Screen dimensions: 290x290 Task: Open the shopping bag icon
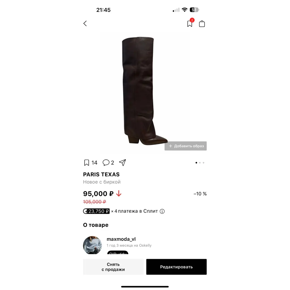pyautogui.click(x=202, y=24)
